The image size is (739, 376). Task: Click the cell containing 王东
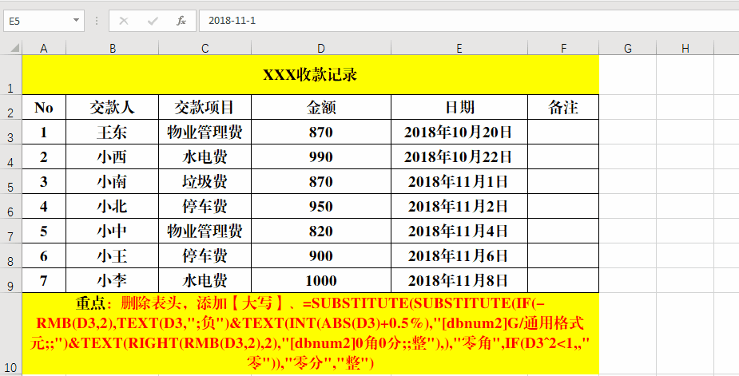[112, 132]
